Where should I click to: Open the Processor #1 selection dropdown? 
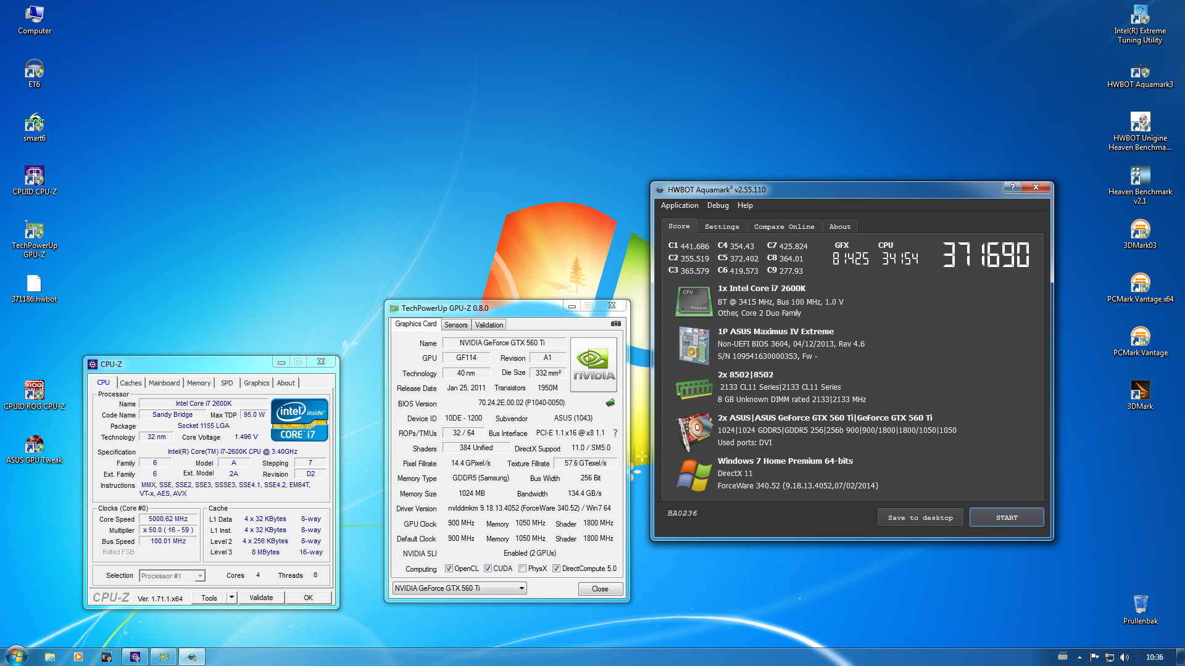[x=172, y=576]
